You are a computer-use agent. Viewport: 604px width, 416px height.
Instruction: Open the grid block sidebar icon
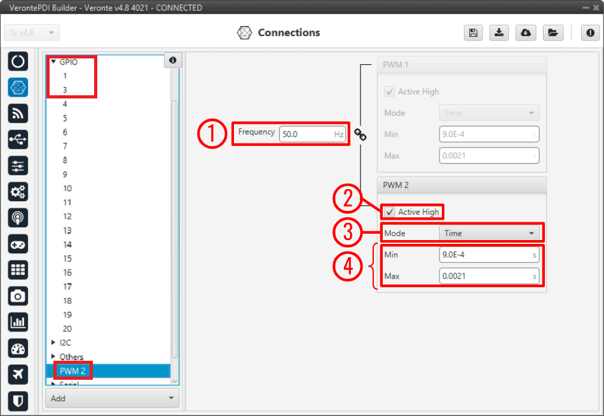pyautogui.click(x=18, y=270)
